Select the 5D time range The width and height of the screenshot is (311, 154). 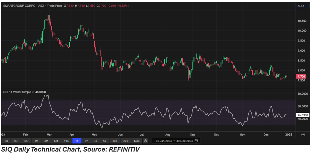(16, 141)
